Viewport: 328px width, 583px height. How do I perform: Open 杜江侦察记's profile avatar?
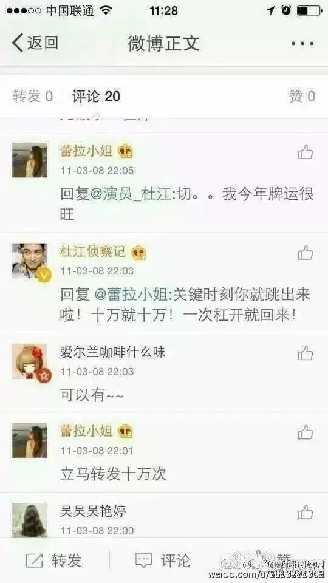pyautogui.click(x=30, y=261)
